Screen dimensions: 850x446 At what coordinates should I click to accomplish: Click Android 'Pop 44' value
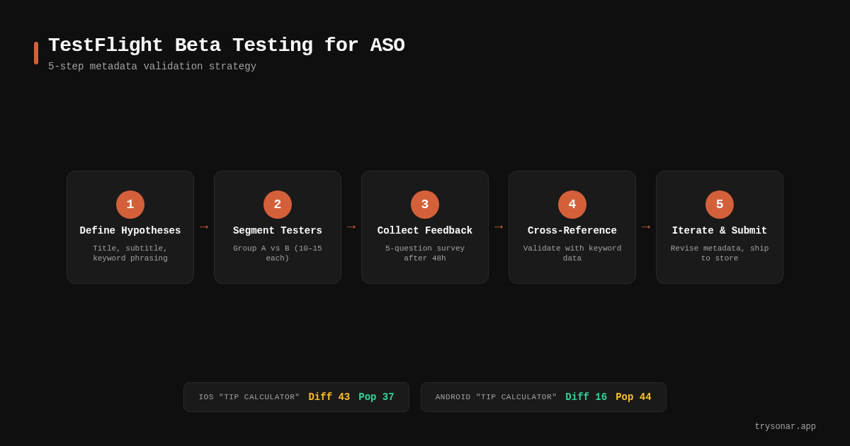tap(633, 397)
